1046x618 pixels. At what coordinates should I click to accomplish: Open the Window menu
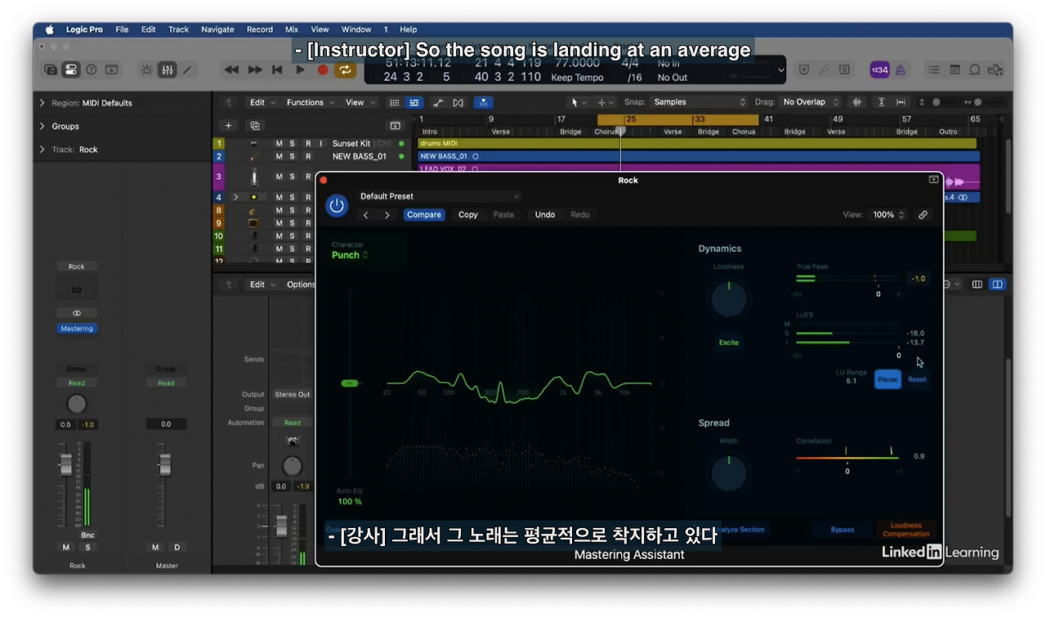(356, 29)
